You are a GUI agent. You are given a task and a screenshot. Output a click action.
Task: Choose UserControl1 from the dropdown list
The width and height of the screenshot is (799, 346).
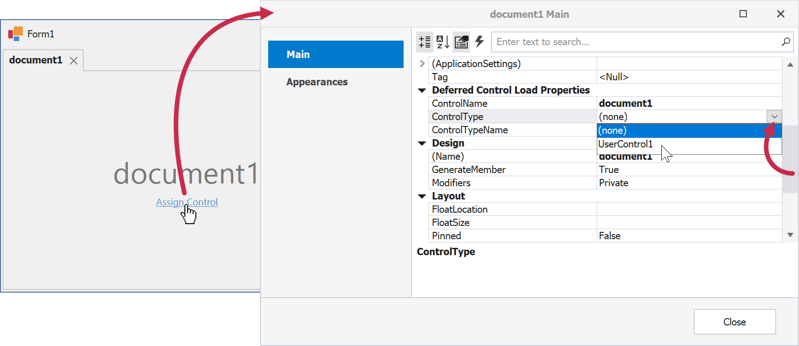(x=626, y=144)
